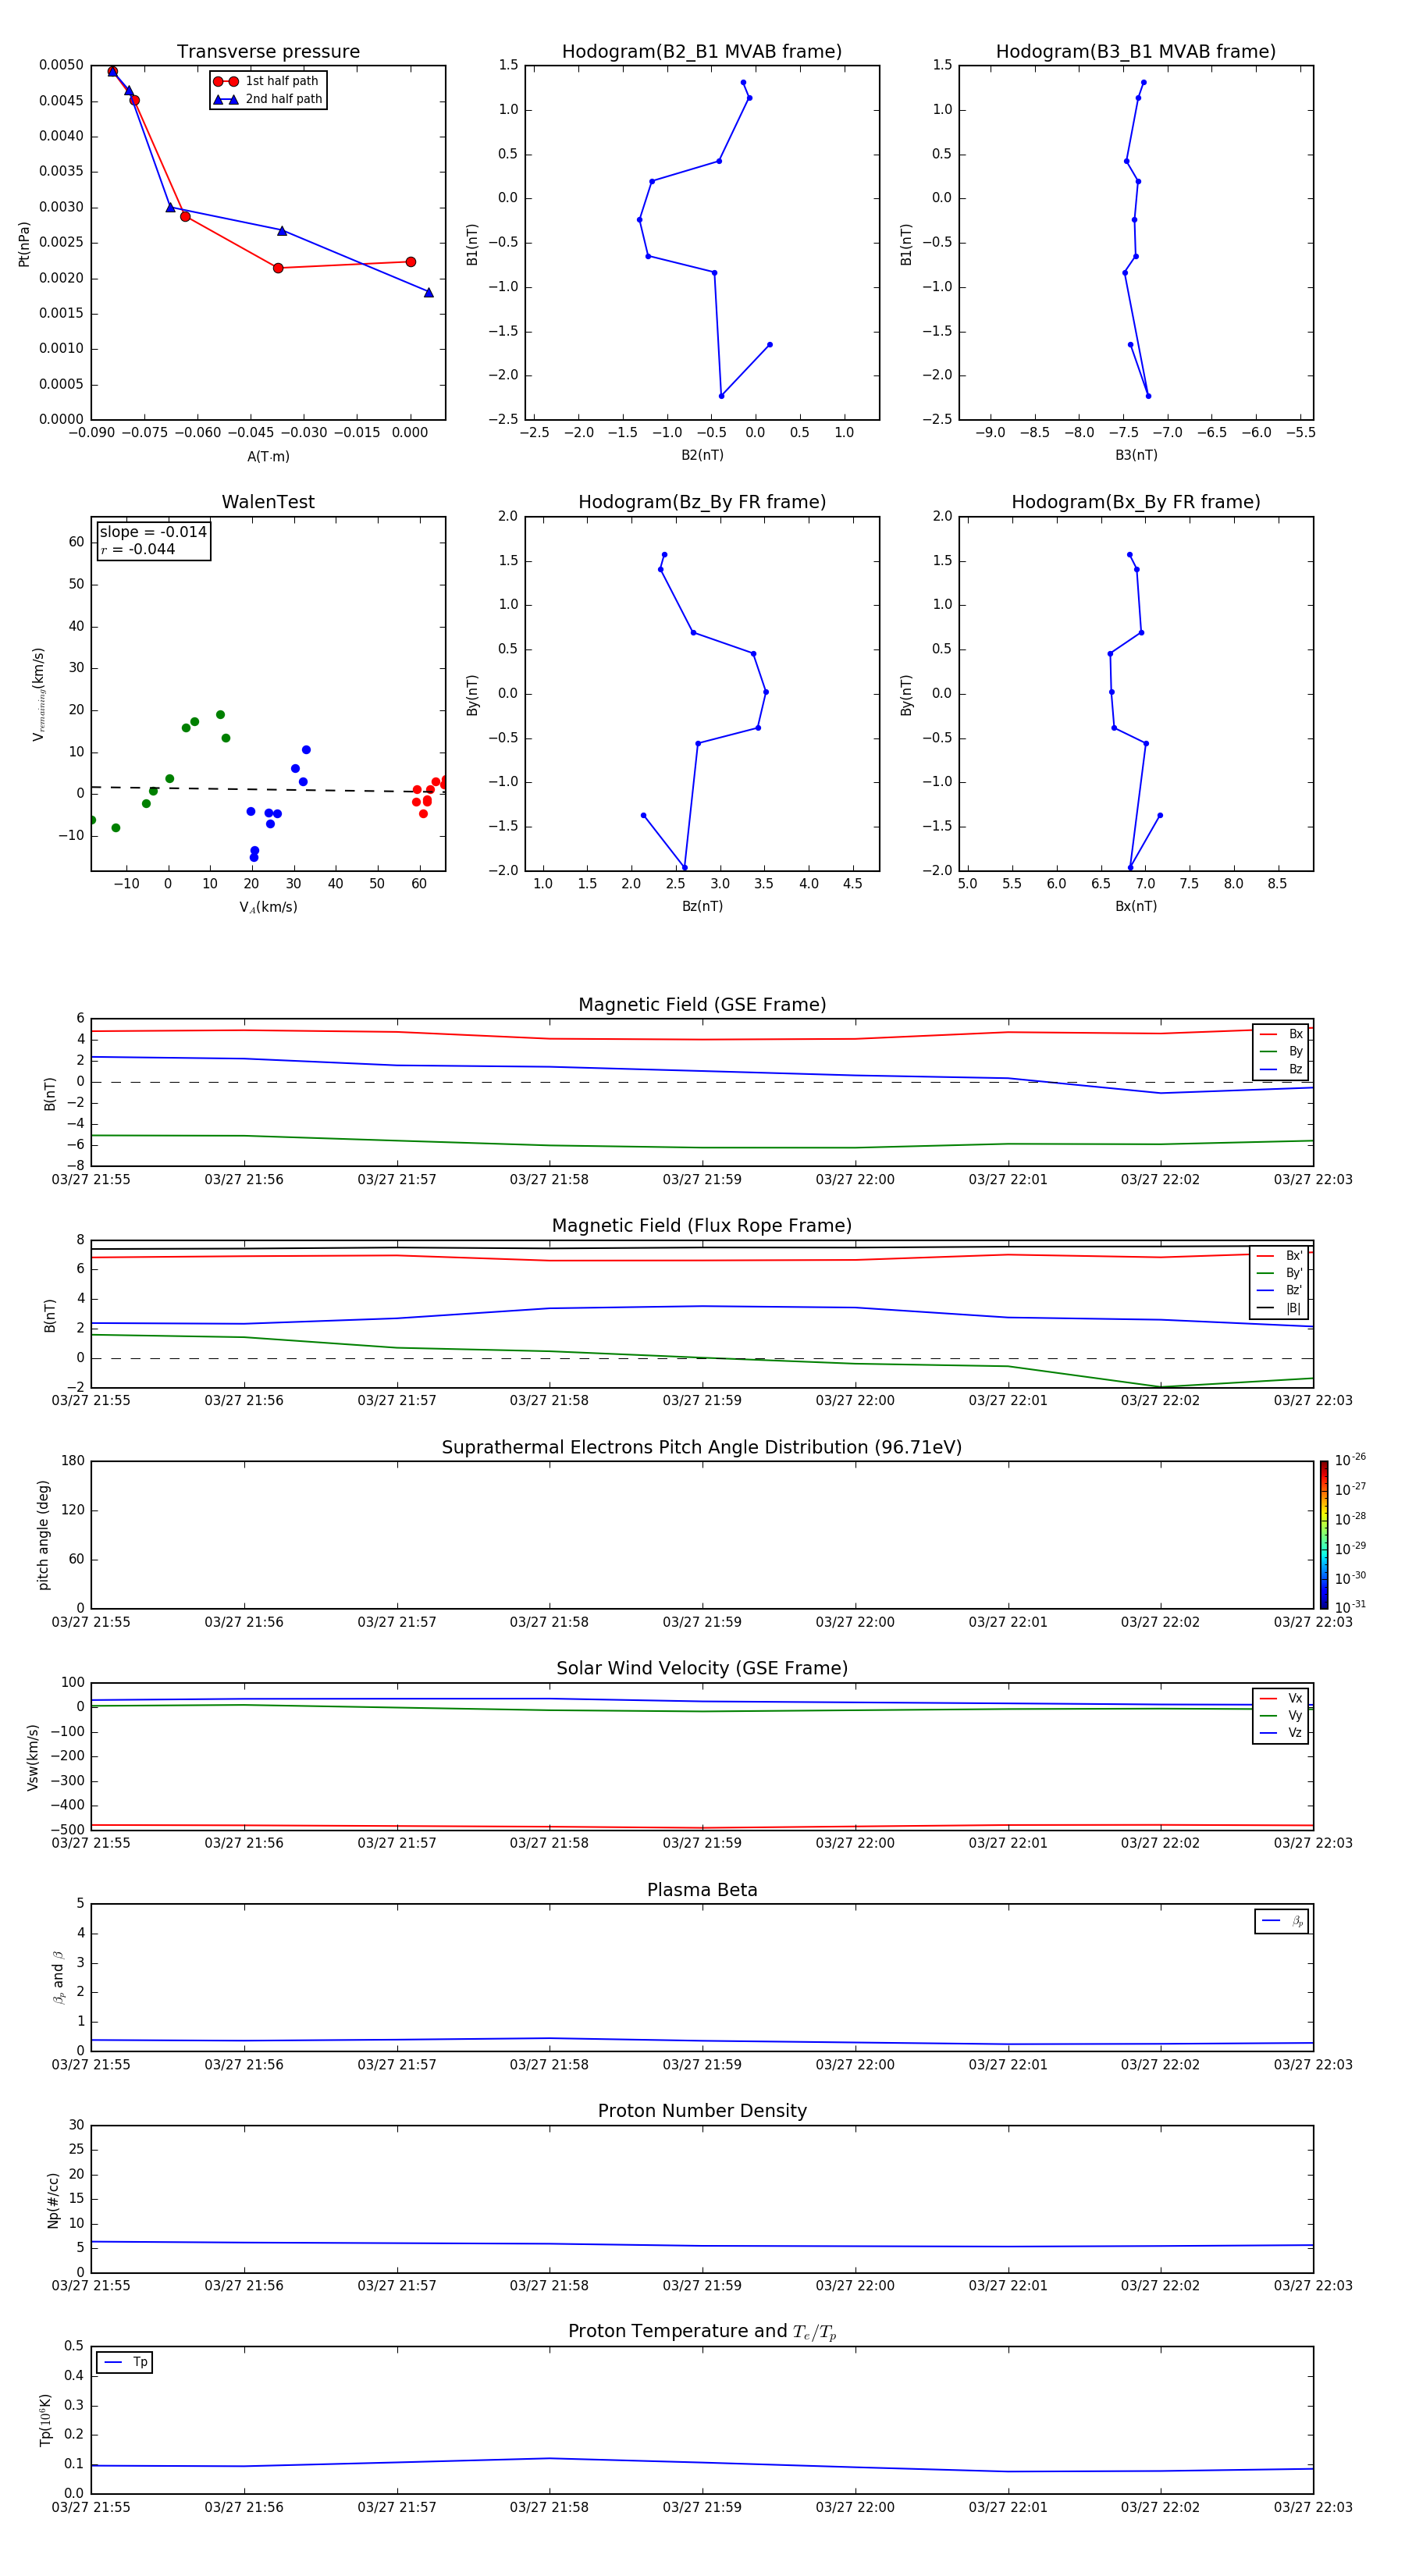The height and width of the screenshot is (2576, 1405).
Task: Click '03/27 21:59' tick under Plasma Beta panel
Action: coord(702,2064)
